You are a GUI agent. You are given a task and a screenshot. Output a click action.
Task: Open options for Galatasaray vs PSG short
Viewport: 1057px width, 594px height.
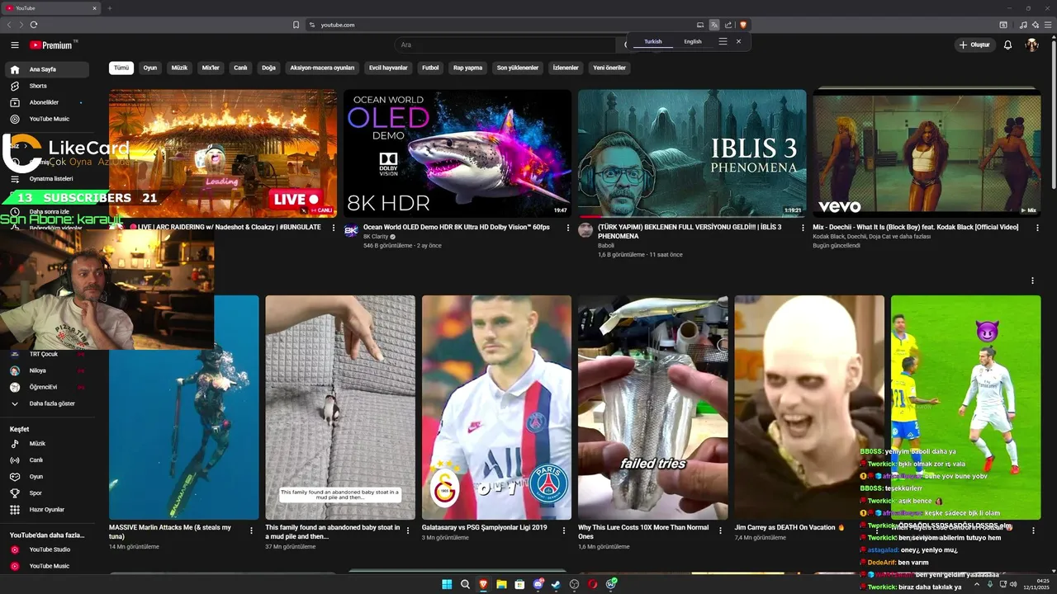click(x=564, y=530)
